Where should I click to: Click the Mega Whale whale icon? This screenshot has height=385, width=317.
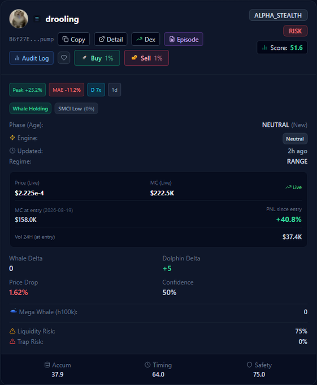(x=14, y=311)
